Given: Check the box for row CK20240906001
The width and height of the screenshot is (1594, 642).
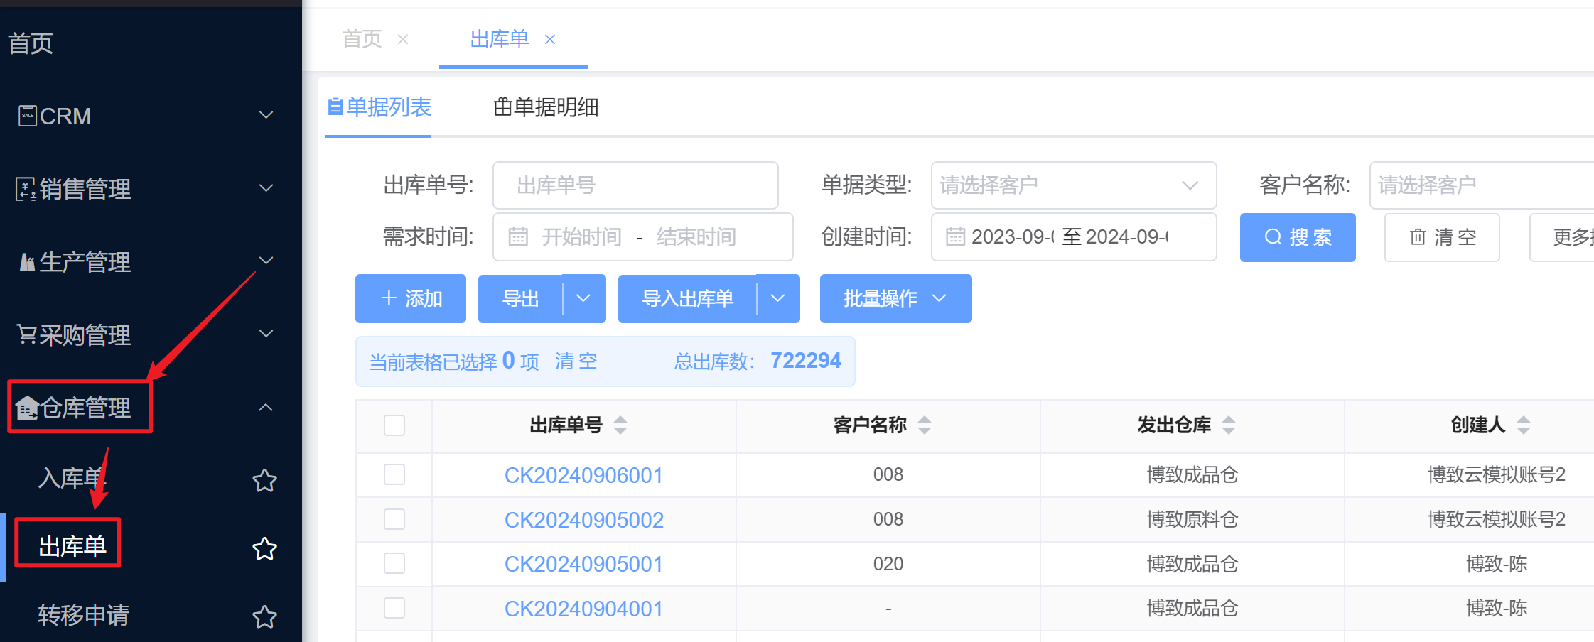Looking at the screenshot, I should [394, 474].
